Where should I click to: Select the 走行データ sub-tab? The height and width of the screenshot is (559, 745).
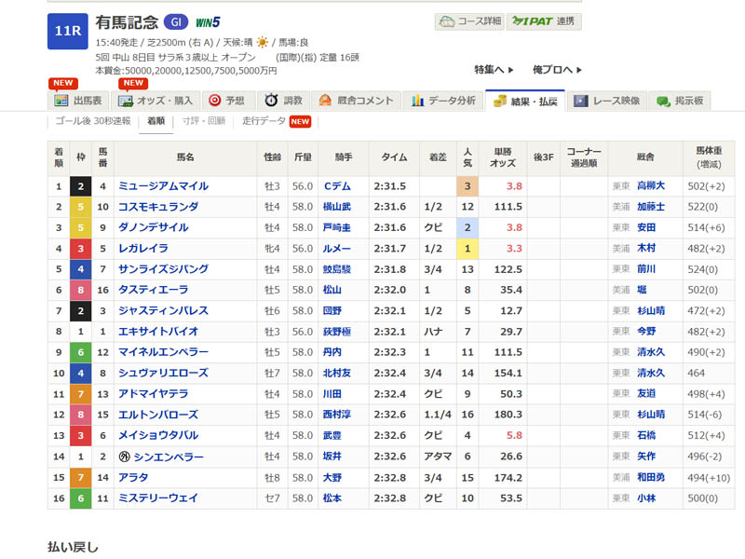coord(264,121)
